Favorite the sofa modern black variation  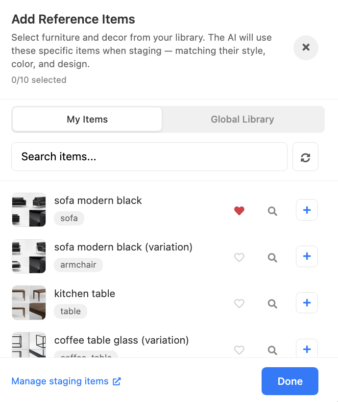click(239, 257)
